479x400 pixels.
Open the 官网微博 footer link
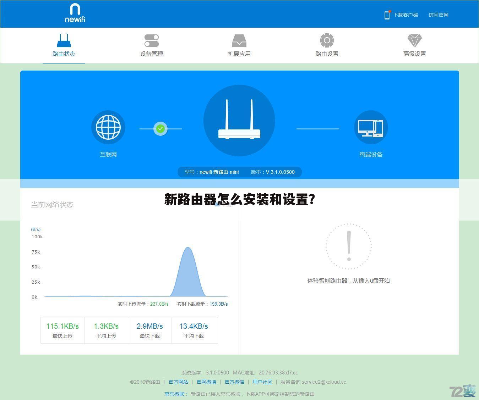[x=206, y=382]
